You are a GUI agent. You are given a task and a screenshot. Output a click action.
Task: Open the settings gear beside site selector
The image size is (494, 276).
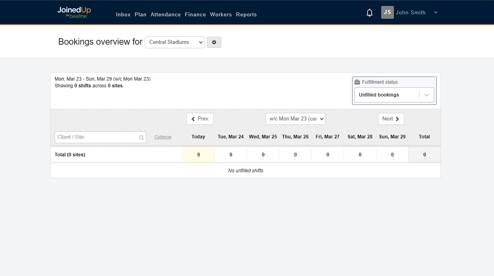tap(214, 42)
